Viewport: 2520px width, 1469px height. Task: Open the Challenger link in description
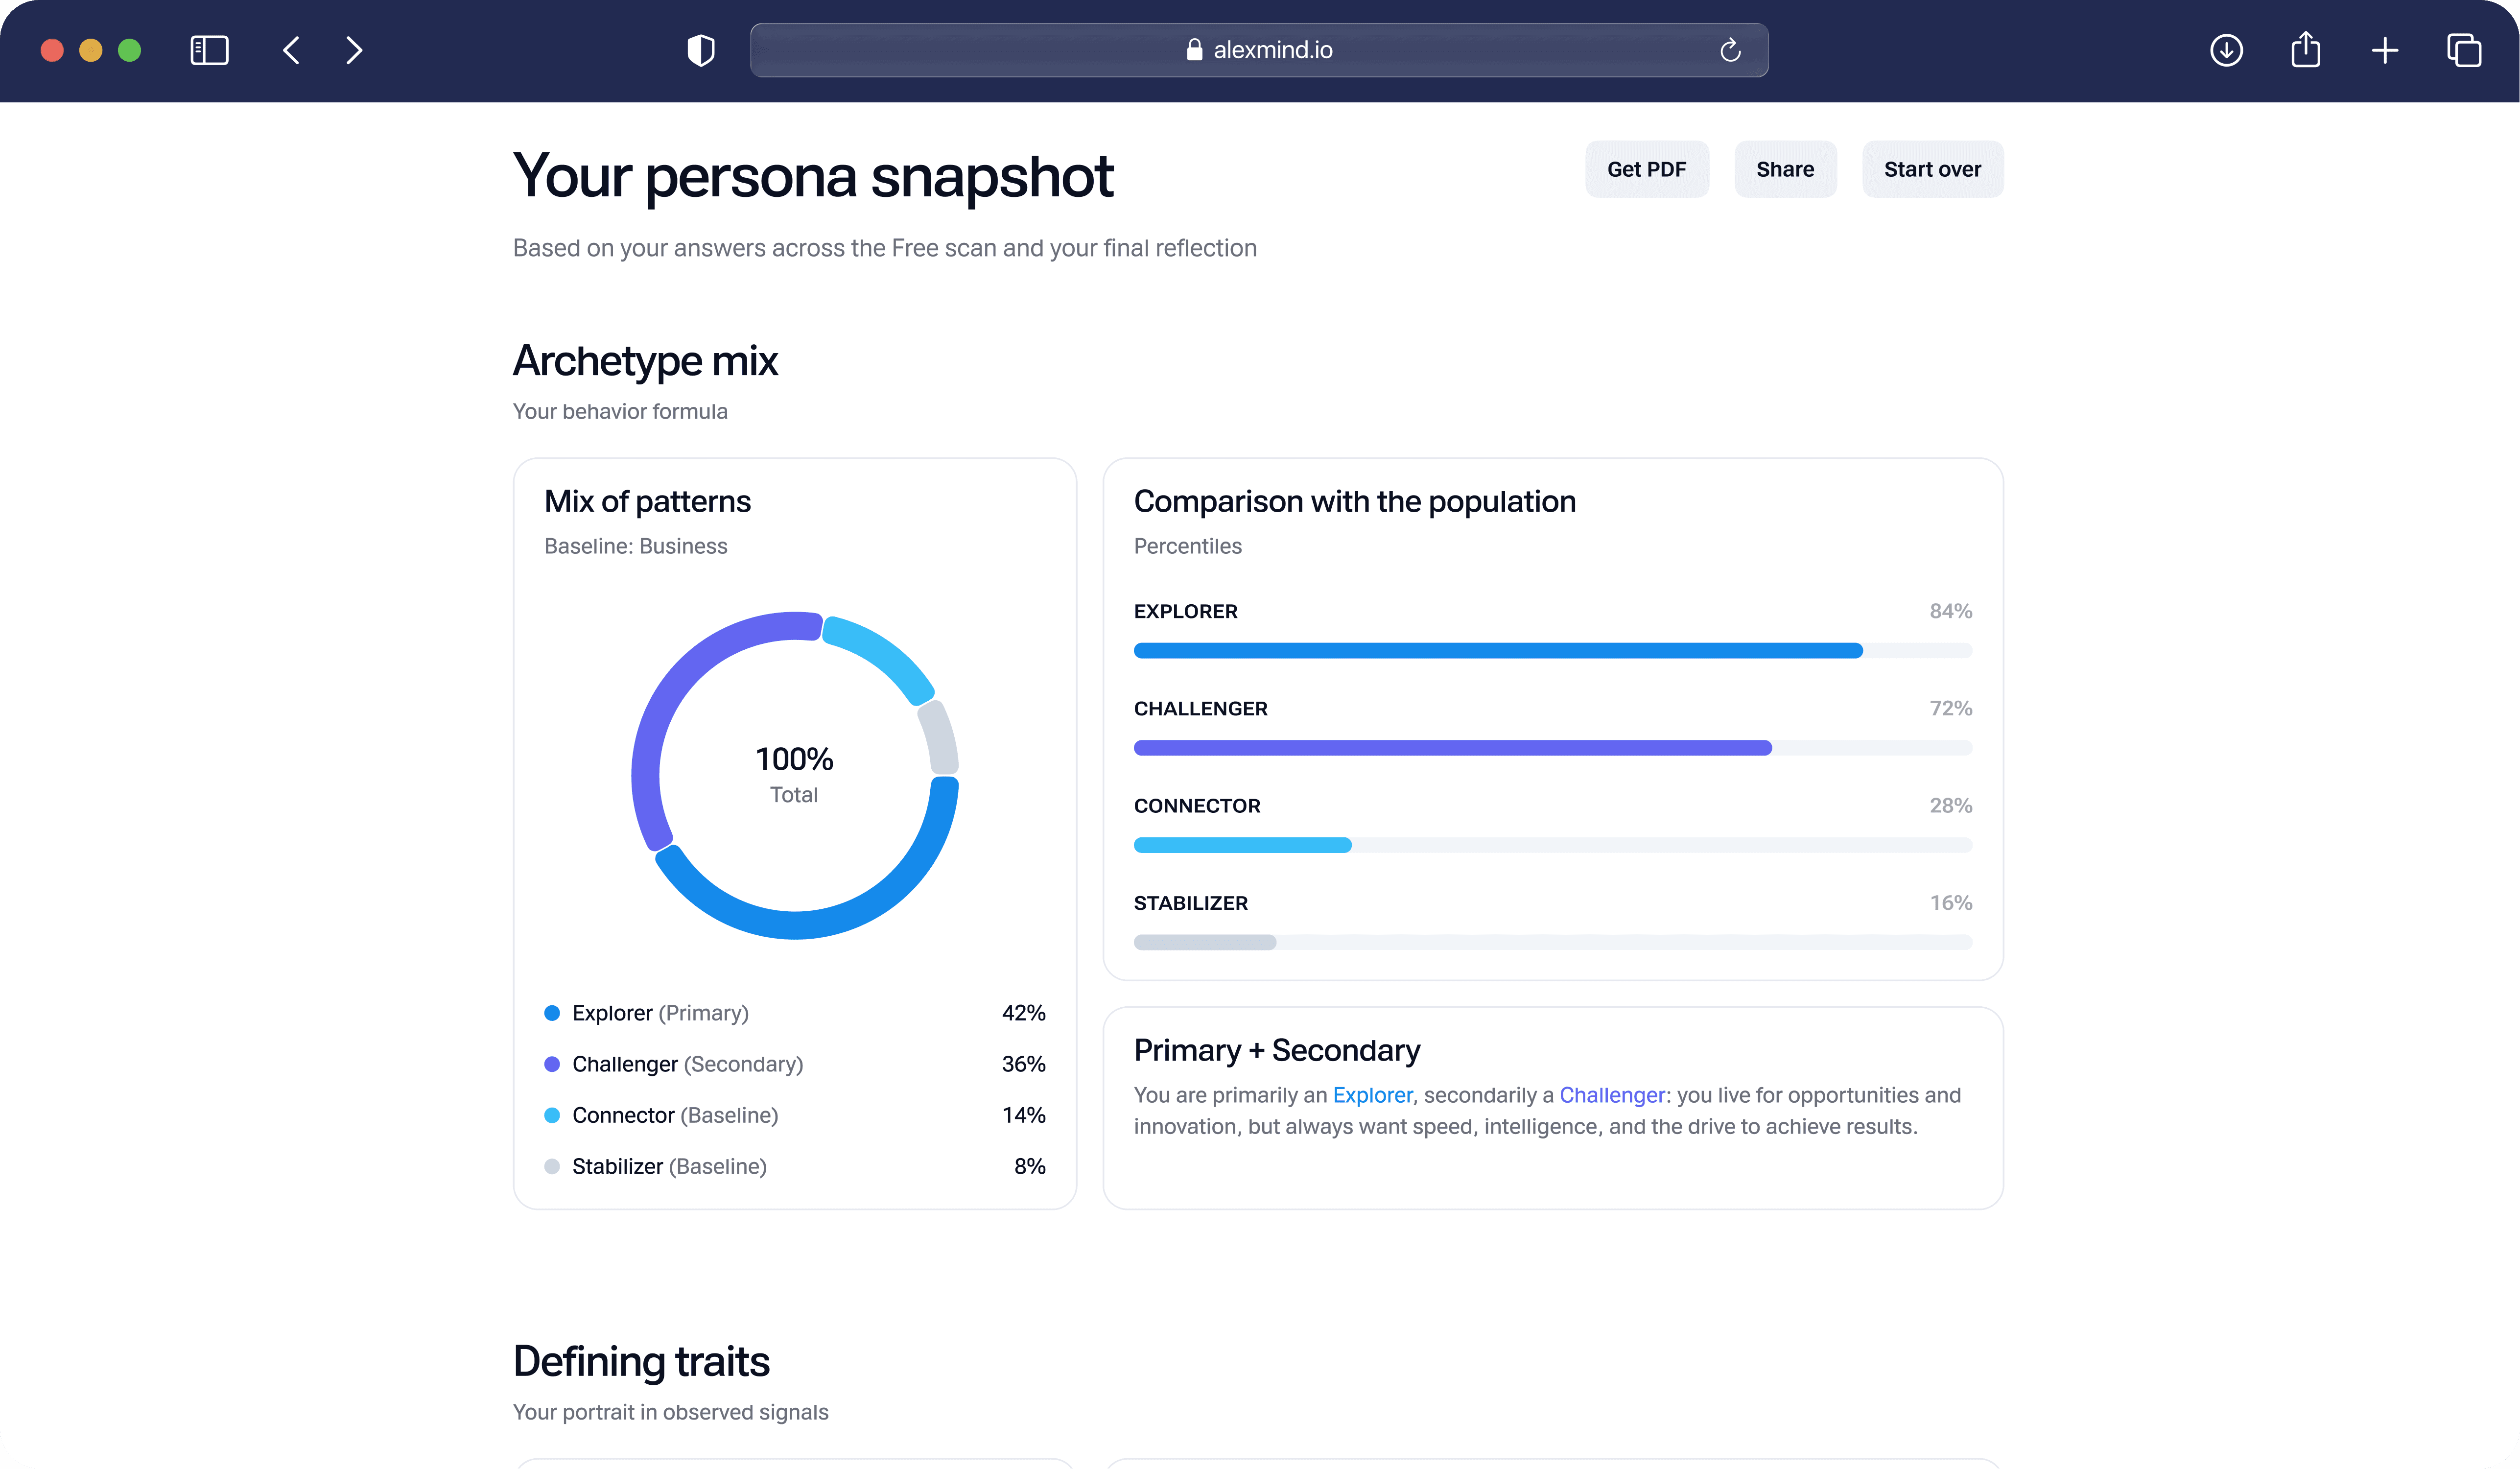click(1611, 1095)
